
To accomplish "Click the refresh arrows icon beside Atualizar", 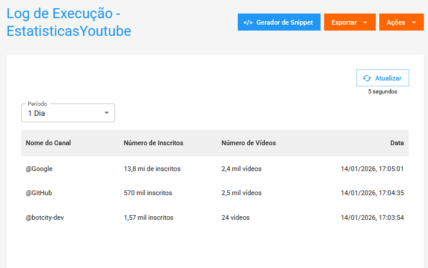I will (x=367, y=78).
